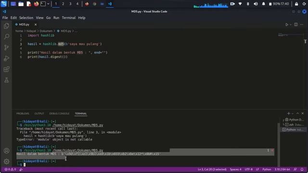The height and width of the screenshot is (173, 308).
Task: Open Source Control view
Action: click(x=6, y=47)
